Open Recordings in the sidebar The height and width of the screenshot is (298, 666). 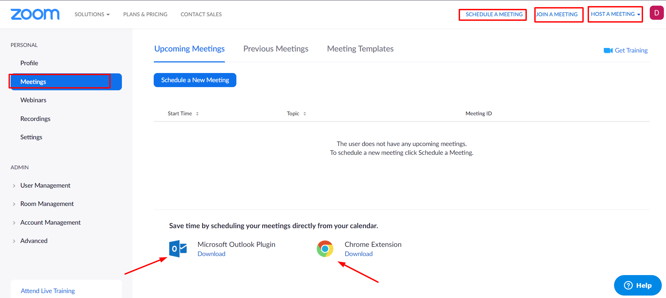35,119
